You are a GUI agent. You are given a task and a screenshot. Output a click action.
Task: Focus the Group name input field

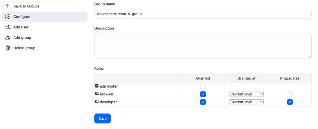point(203,14)
